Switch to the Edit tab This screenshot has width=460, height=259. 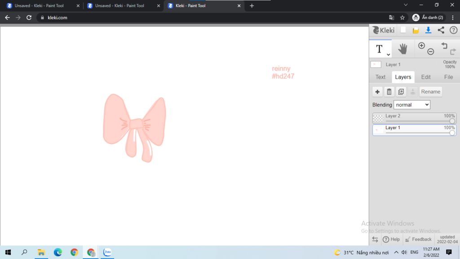(x=426, y=77)
